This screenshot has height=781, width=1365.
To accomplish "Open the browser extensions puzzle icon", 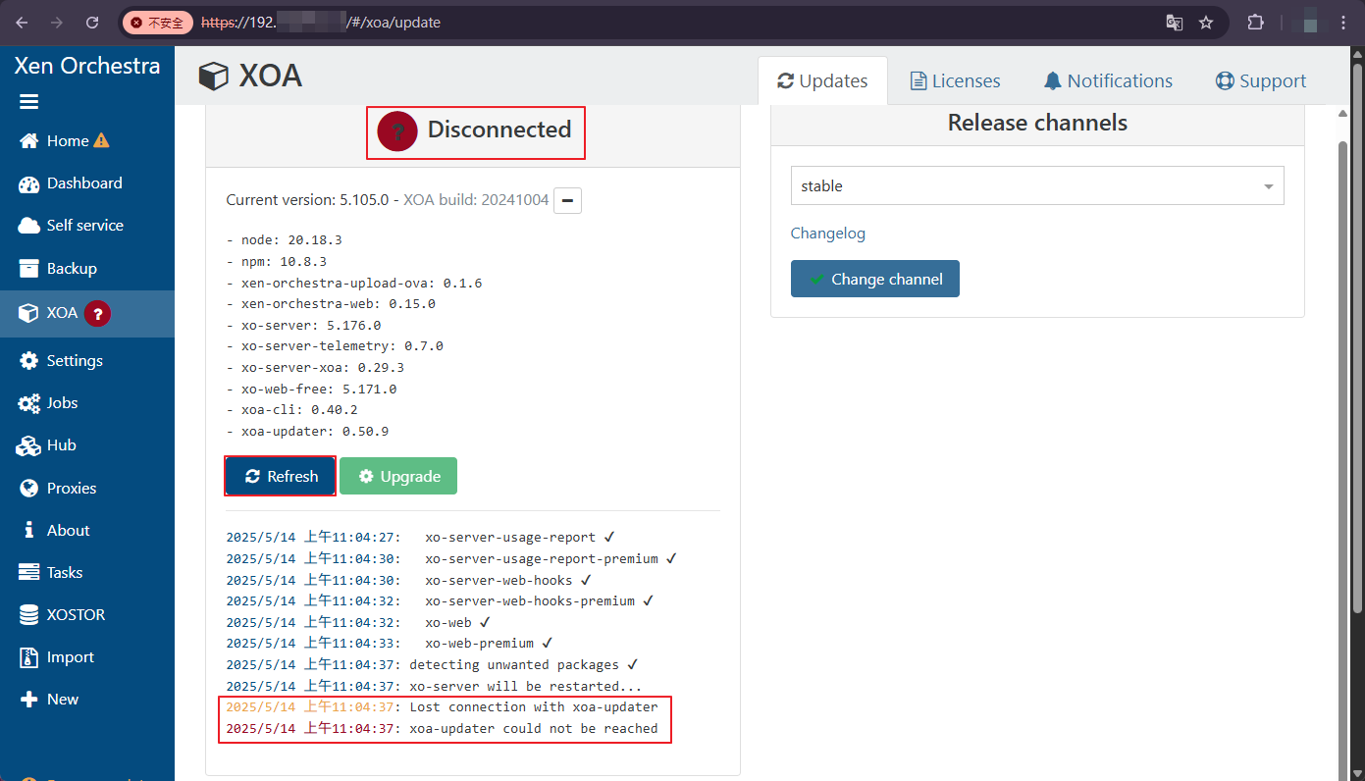I will click(x=1255, y=23).
